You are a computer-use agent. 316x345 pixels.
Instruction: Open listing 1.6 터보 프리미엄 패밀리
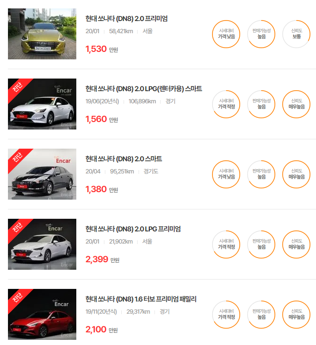pos(141,299)
